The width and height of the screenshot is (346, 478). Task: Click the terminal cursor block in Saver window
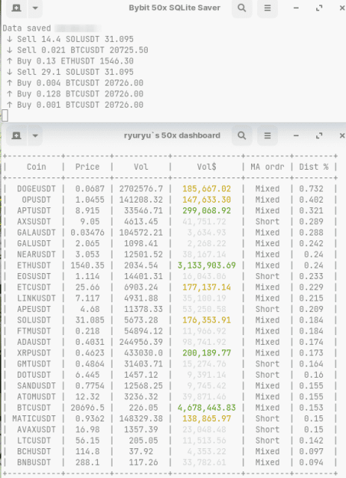pos(5,115)
